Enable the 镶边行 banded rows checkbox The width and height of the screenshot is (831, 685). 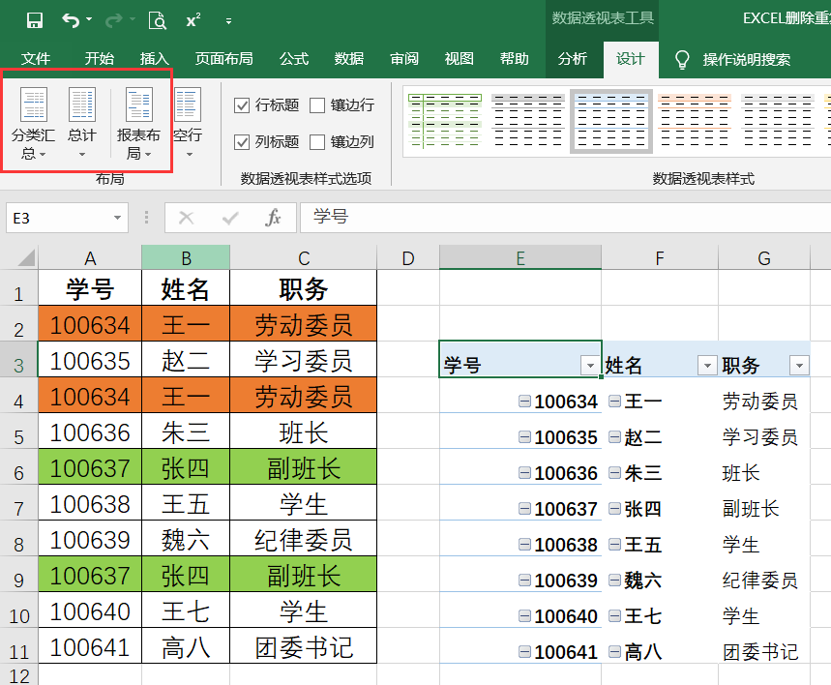click(317, 105)
